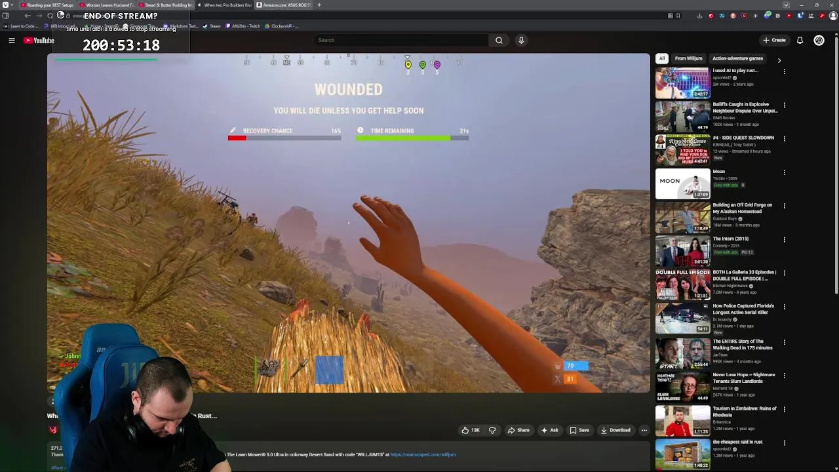Open the YouTube account avatar menu
Screen dimensions: 839x472
[819, 40]
